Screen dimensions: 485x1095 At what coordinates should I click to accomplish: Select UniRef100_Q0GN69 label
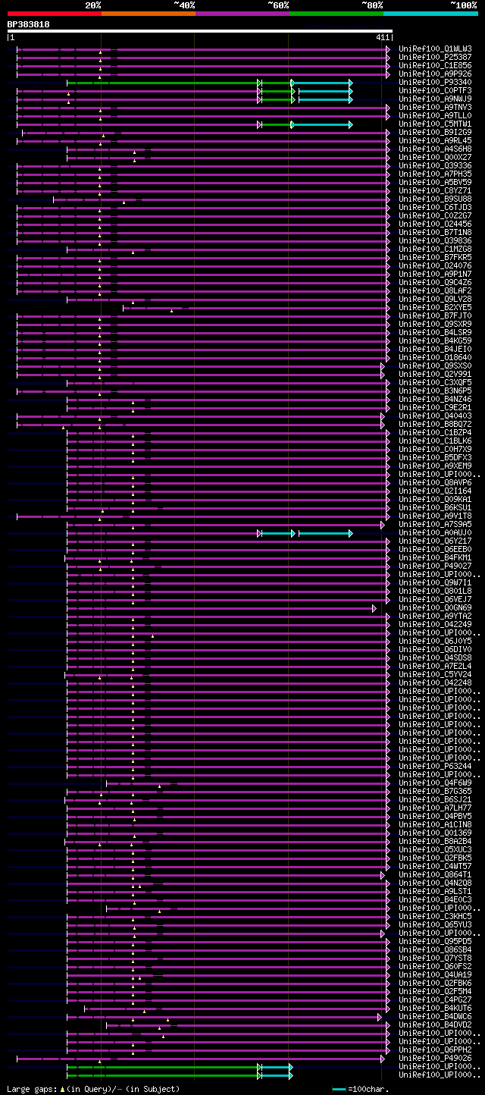435,607
